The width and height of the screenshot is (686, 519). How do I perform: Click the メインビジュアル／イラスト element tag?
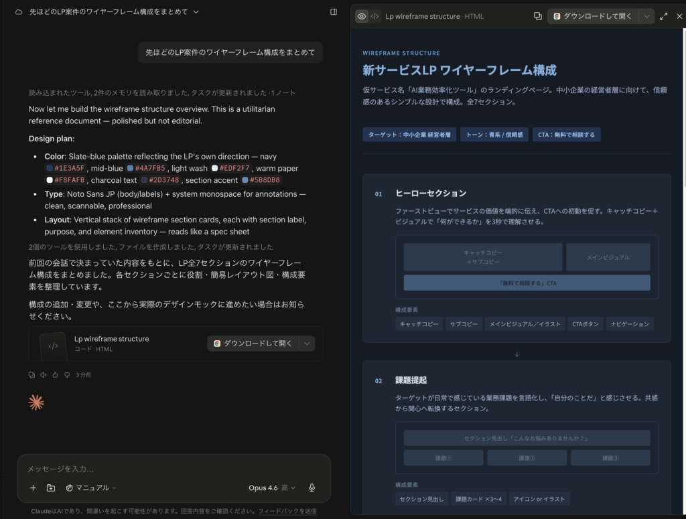(x=525, y=324)
